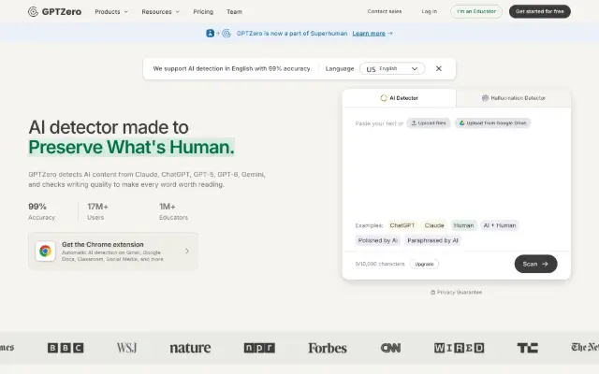Load the Human example text
Screen dimensions: 599x374
point(464,225)
